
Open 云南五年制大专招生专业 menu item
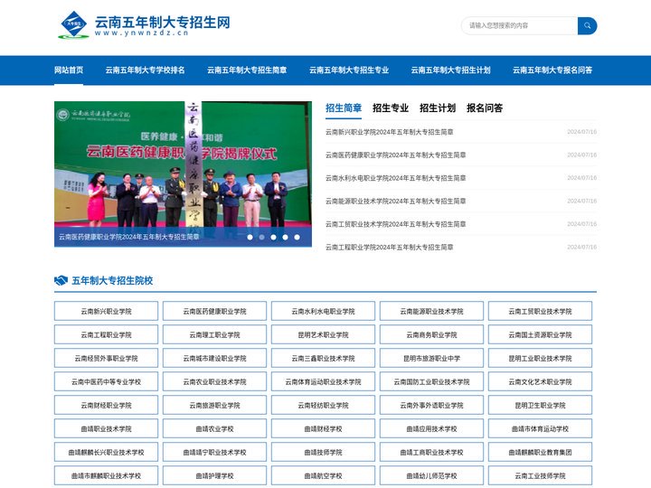349,70
